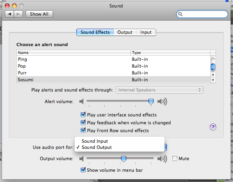233x182 pixels.
Task: Toggle Play user interface sound effects
Action: coord(83,115)
